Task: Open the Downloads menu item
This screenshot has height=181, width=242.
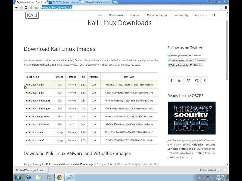Action: [116, 15]
